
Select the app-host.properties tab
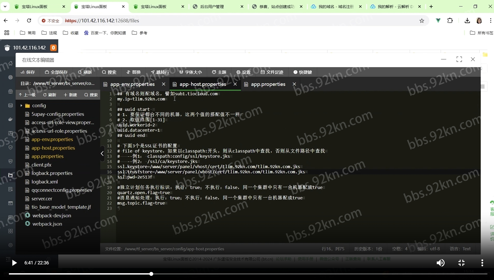pyautogui.click(x=203, y=84)
